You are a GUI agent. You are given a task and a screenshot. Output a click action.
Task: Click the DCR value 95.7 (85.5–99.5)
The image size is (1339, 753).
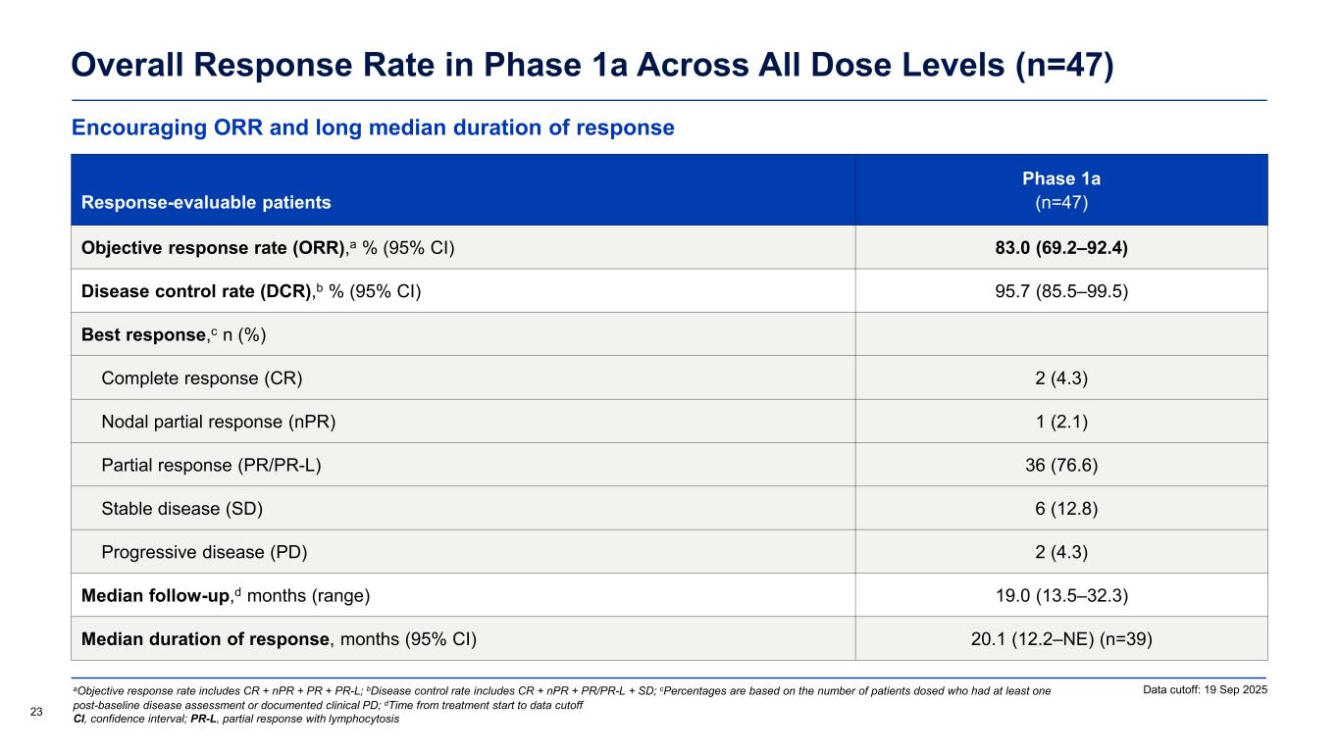click(x=1061, y=291)
